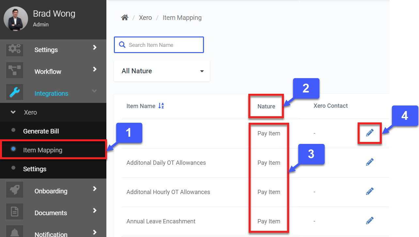Click edit pencil for first row
This screenshot has width=419, height=237.
click(369, 133)
